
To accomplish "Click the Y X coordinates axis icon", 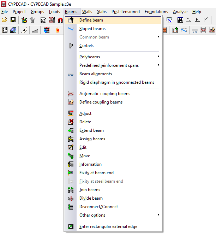I will pyautogui.click(x=189, y=20).
